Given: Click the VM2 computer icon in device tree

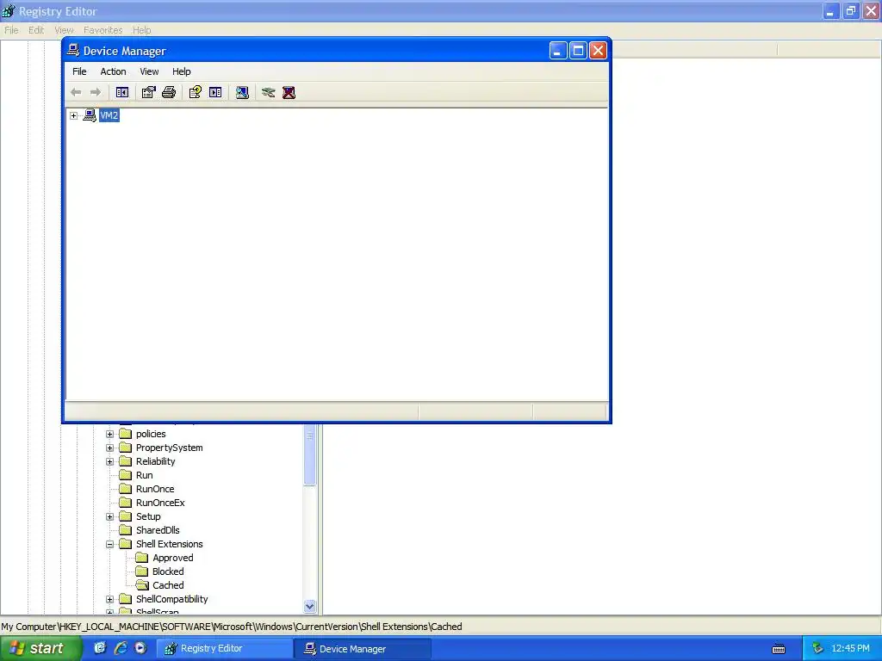Looking at the screenshot, I should click(90, 115).
